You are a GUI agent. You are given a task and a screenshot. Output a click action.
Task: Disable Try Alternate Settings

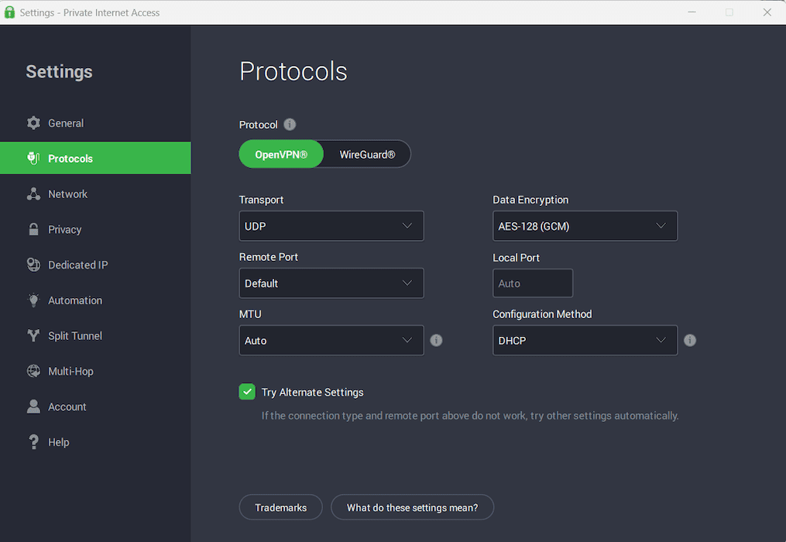247,392
